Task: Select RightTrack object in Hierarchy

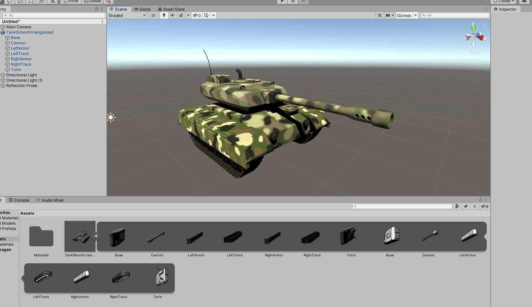Action: coord(21,64)
